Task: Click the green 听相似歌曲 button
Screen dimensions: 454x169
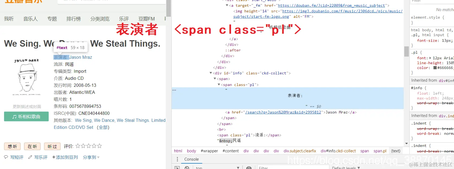Action: click(26, 116)
